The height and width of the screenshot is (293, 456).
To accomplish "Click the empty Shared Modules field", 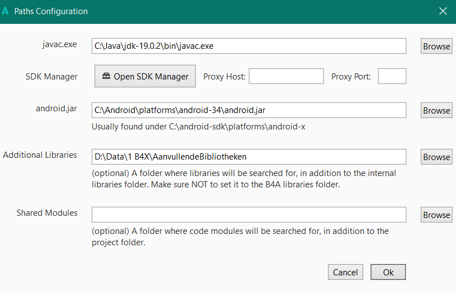I will pos(249,215).
